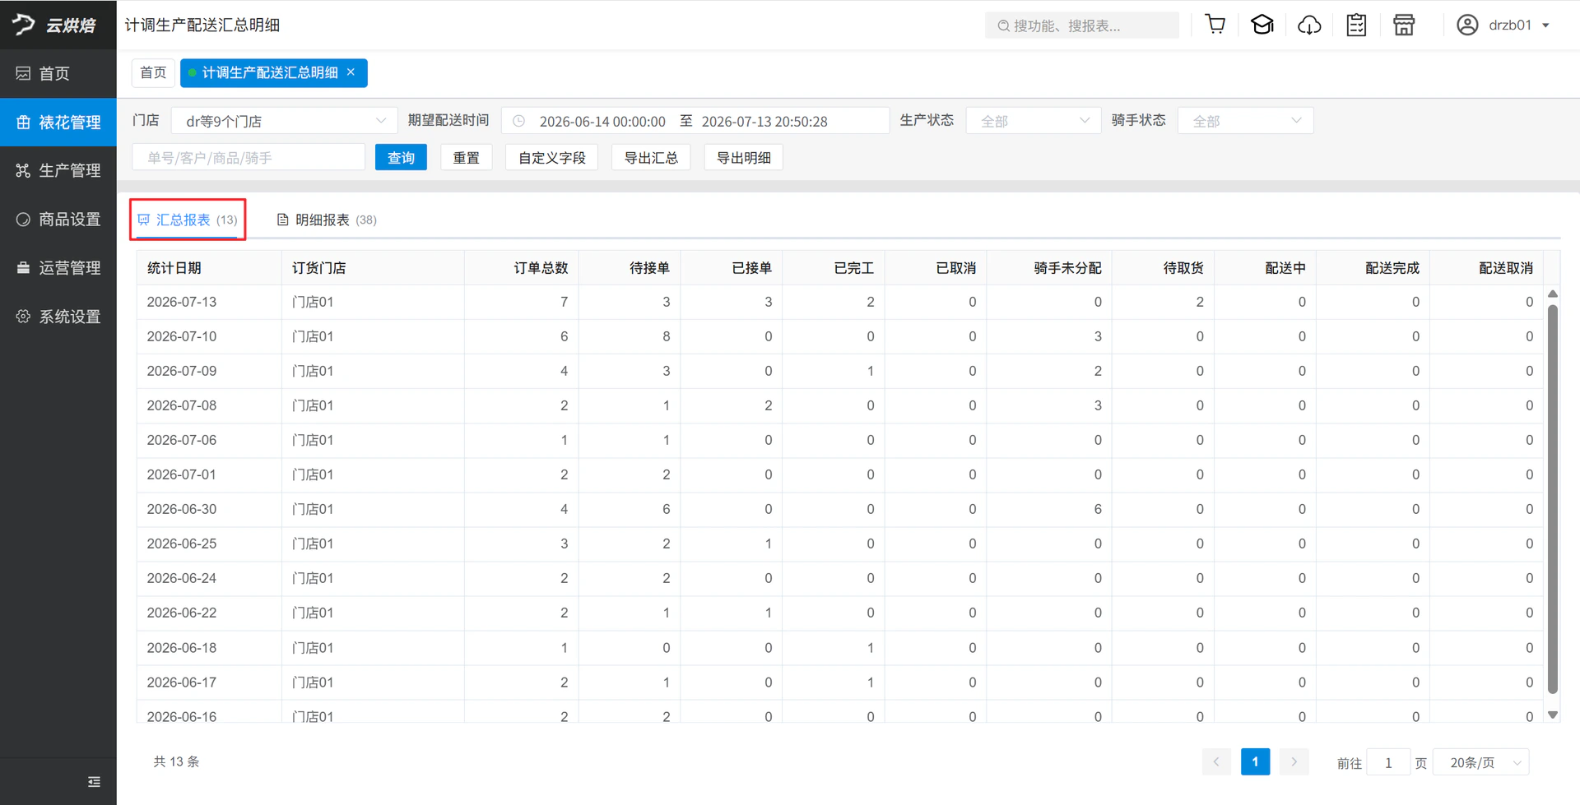Viewport: 1580px width, 805px height.
Task: Open the 骑手状态 dropdown
Action: pyautogui.click(x=1245, y=121)
